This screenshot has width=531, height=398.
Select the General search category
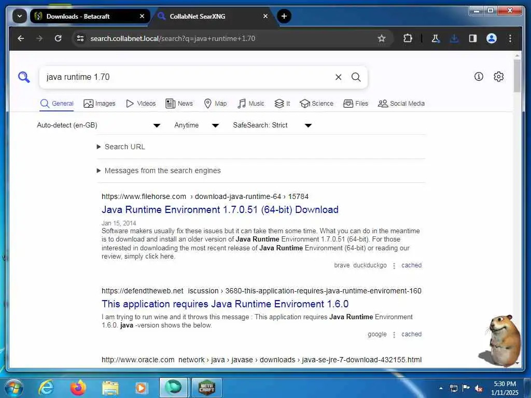(x=57, y=104)
